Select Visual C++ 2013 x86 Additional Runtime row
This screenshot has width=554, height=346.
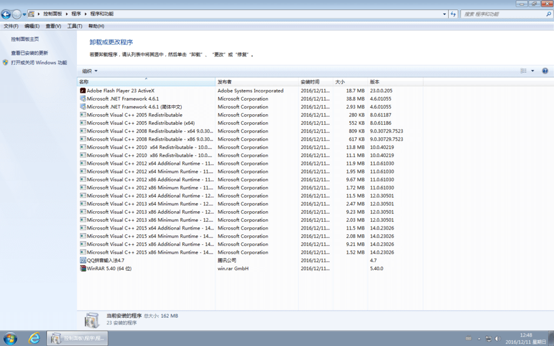coord(251,212)
